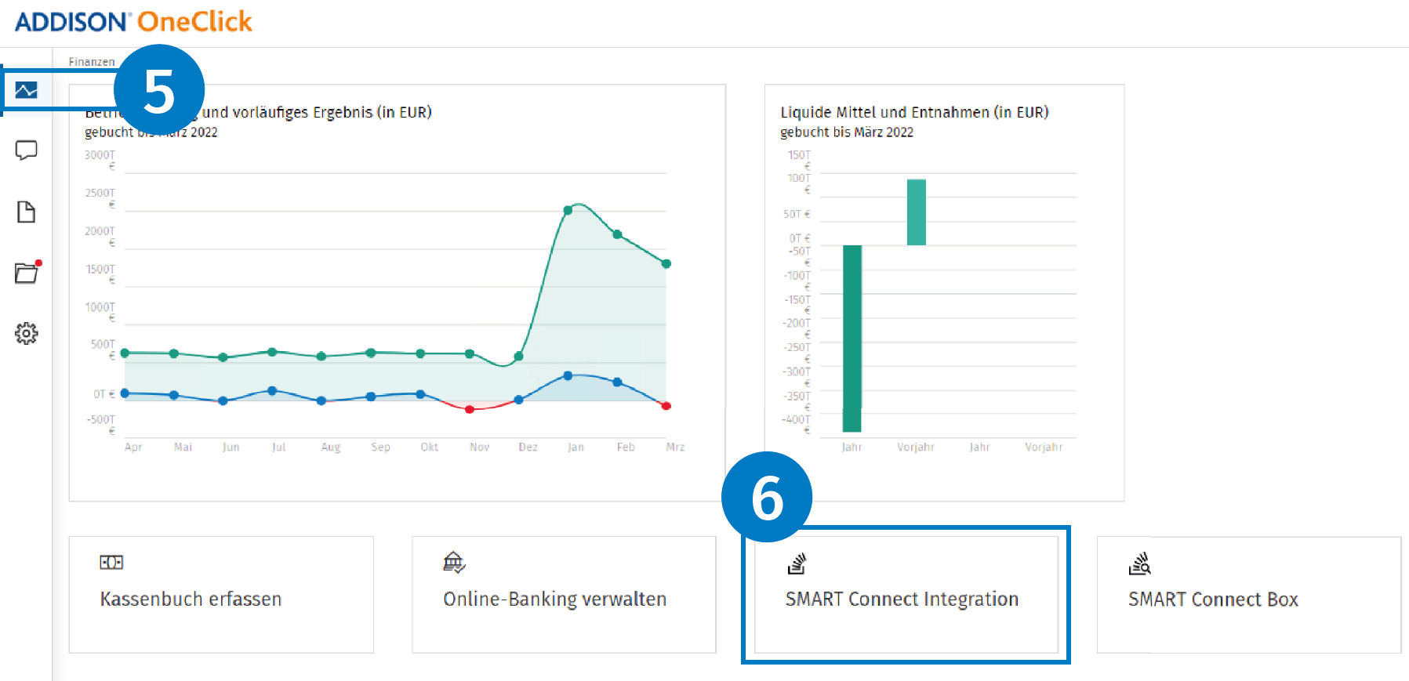Click the Online-Banking bank icon

pos(454,562)
